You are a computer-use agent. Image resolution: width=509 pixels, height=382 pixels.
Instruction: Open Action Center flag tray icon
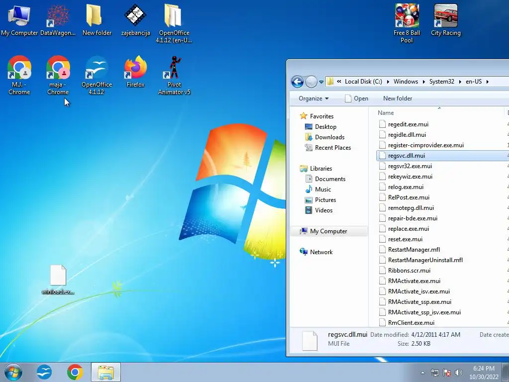[x=447, y=373]
